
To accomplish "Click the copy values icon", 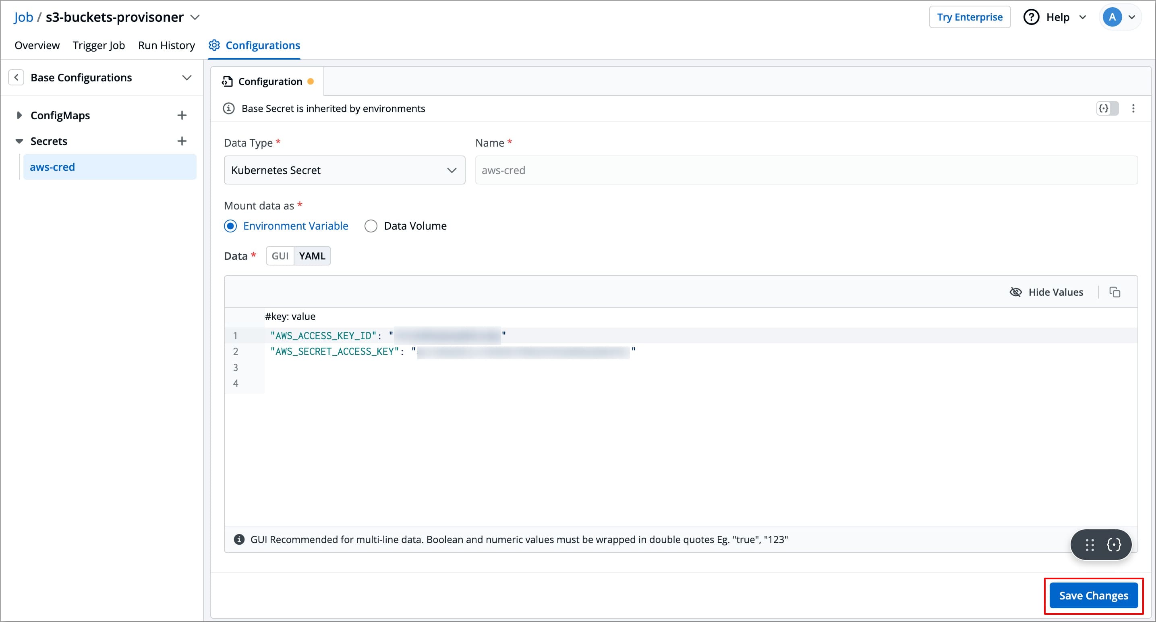I will pyautogui.click(x=1115, y=292).
